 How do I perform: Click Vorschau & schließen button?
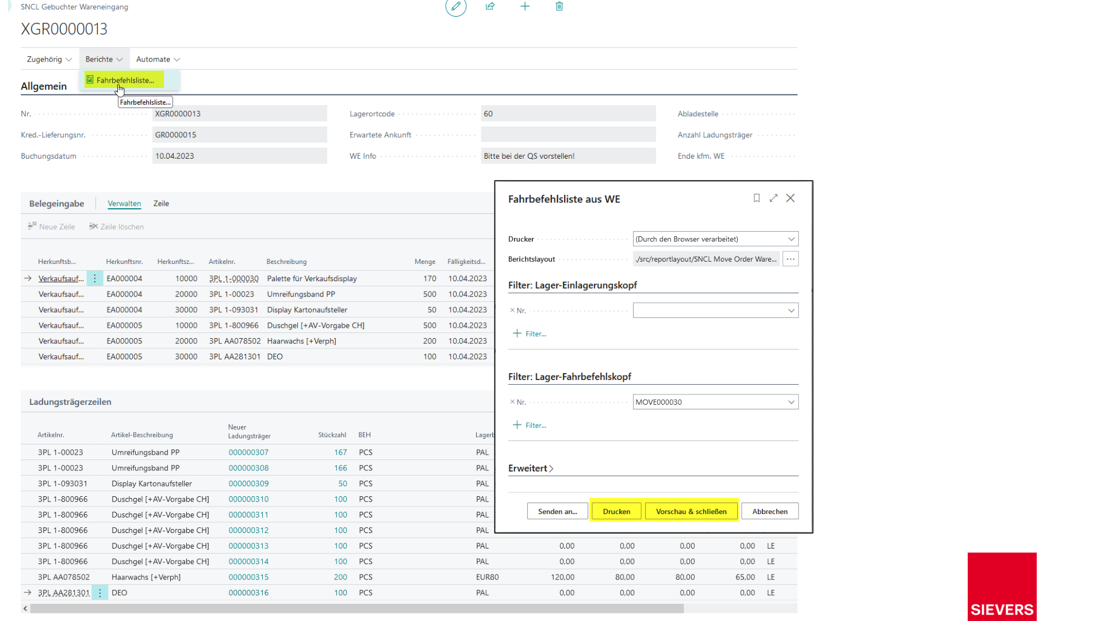(691, 512)
